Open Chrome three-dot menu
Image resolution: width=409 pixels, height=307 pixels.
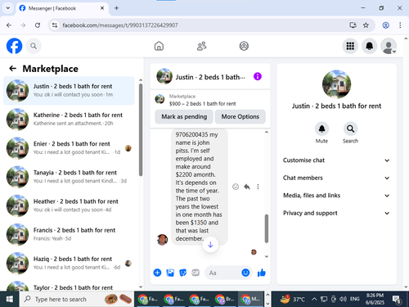pos(400,25)
